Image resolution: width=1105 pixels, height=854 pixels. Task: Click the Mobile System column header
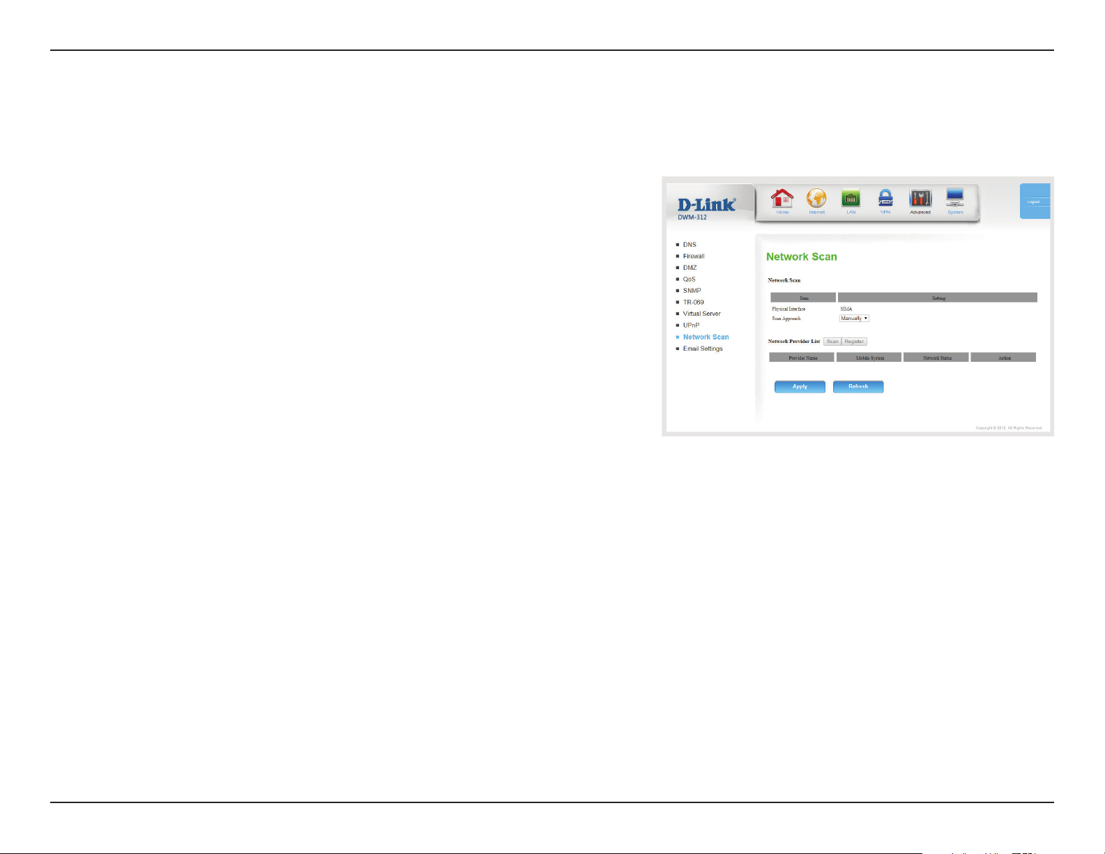tap(869, 358)
